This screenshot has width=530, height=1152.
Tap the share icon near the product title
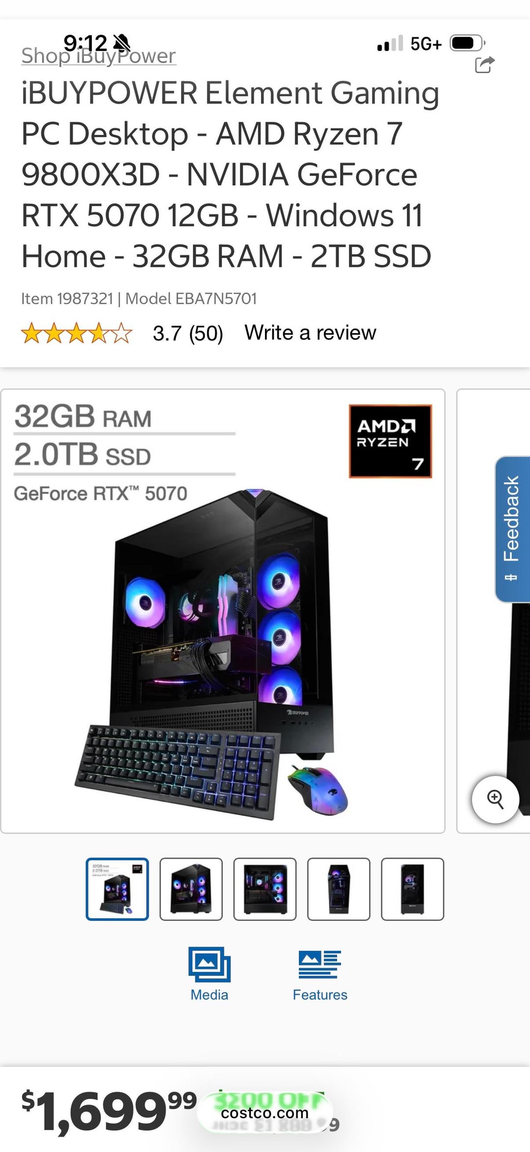coord(485,65)
